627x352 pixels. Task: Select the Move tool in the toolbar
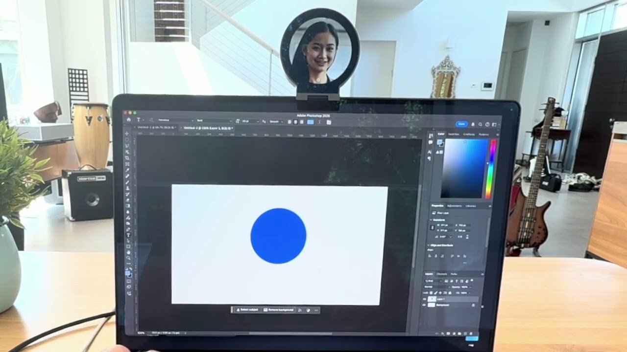pos(127,133)
